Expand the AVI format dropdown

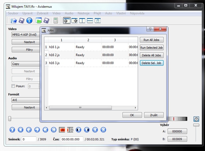coord(26,100)
